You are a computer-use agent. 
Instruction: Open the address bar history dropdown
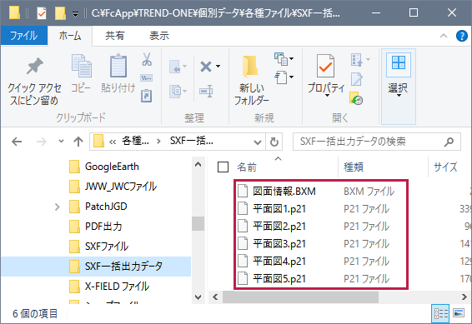coord(258,142)
